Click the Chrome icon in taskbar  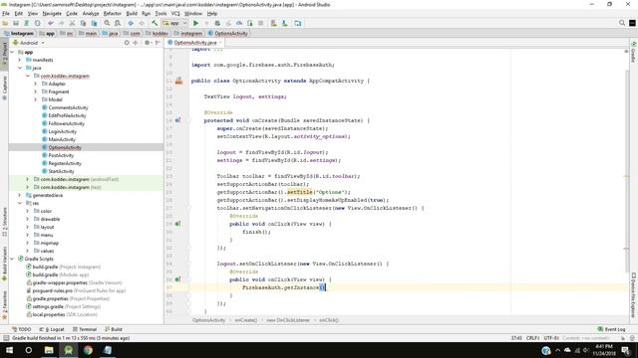88,350
